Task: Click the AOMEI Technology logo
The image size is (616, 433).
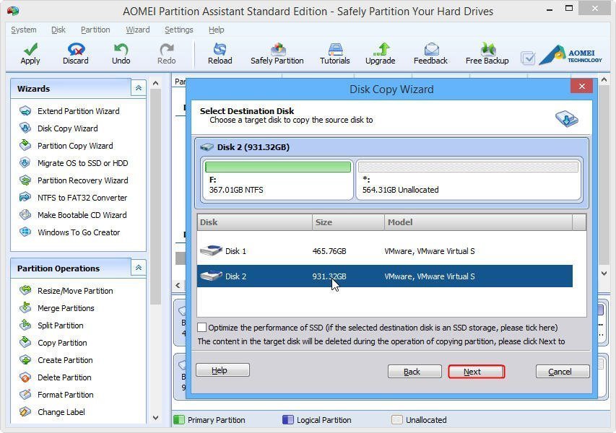Action: pos(571,56)
